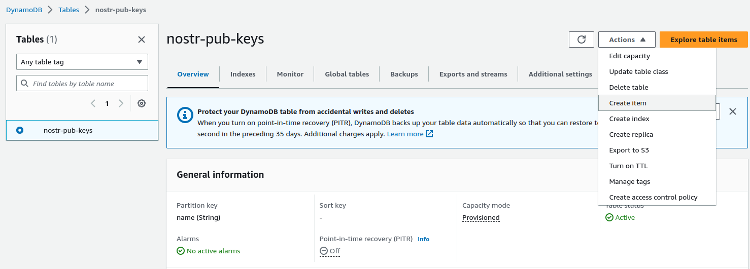The height and width of the screenshot is (269, 750).
Task: Switch to the Indexes tab
Action: (243, 74)
